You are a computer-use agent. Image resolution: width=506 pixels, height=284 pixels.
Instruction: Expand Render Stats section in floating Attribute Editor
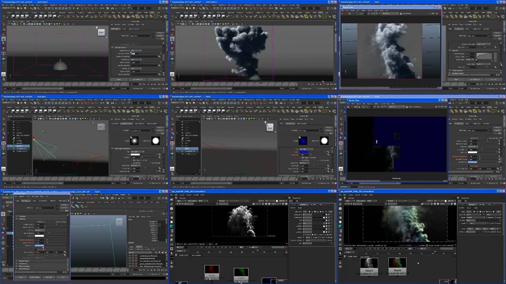[16, 261]
